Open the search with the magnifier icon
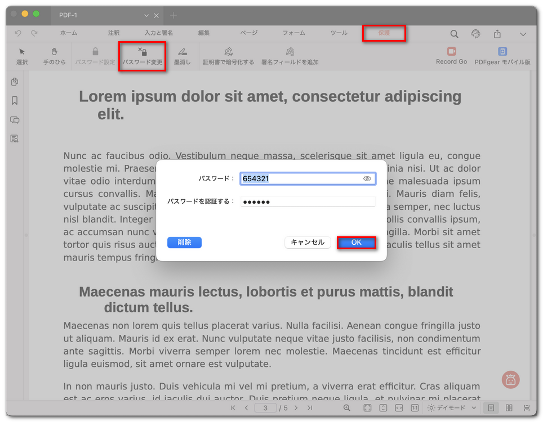Screen dimensions: 543x422 pyautogui.click(x=454, y=34)
